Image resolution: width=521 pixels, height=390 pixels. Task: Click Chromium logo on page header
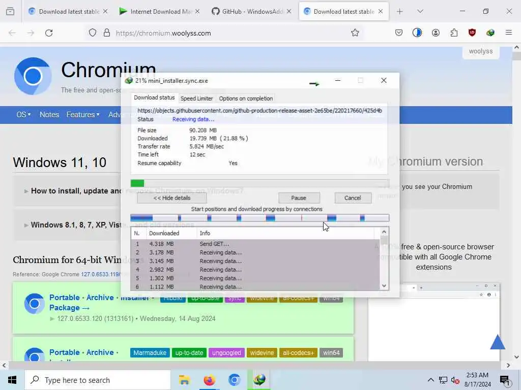coord(33,76)
